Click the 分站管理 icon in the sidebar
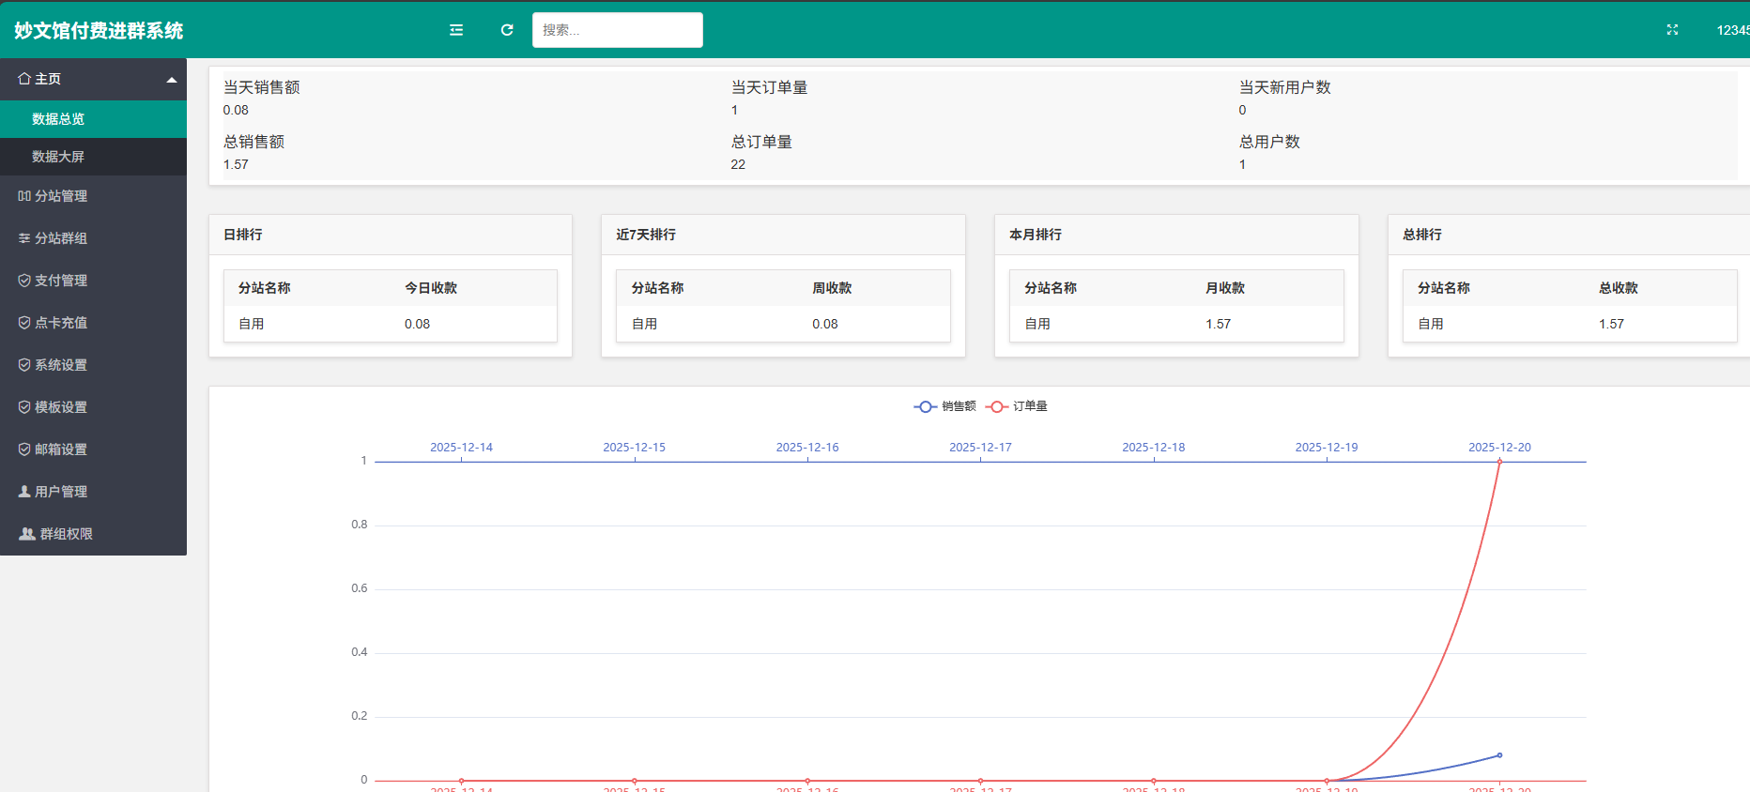 click(x=24, y=196)
